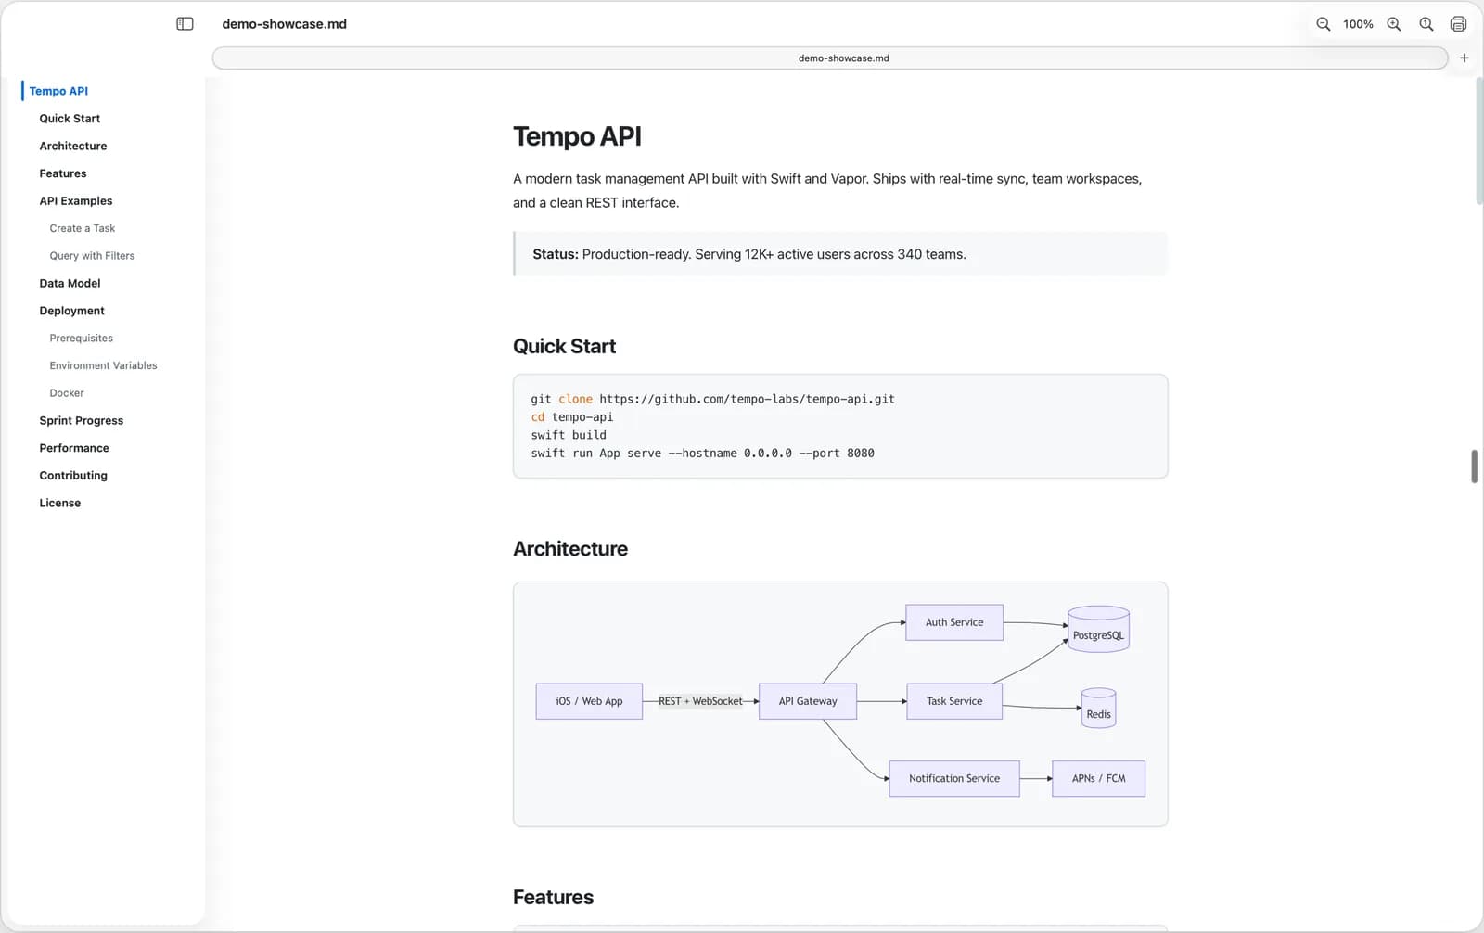Click the 100% zoom level text
Screen dimensions: 1484x933
[x=1358, y=24]
